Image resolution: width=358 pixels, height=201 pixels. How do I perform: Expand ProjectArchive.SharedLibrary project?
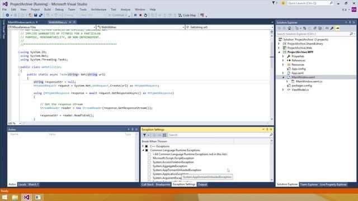(x=279, y=44)
